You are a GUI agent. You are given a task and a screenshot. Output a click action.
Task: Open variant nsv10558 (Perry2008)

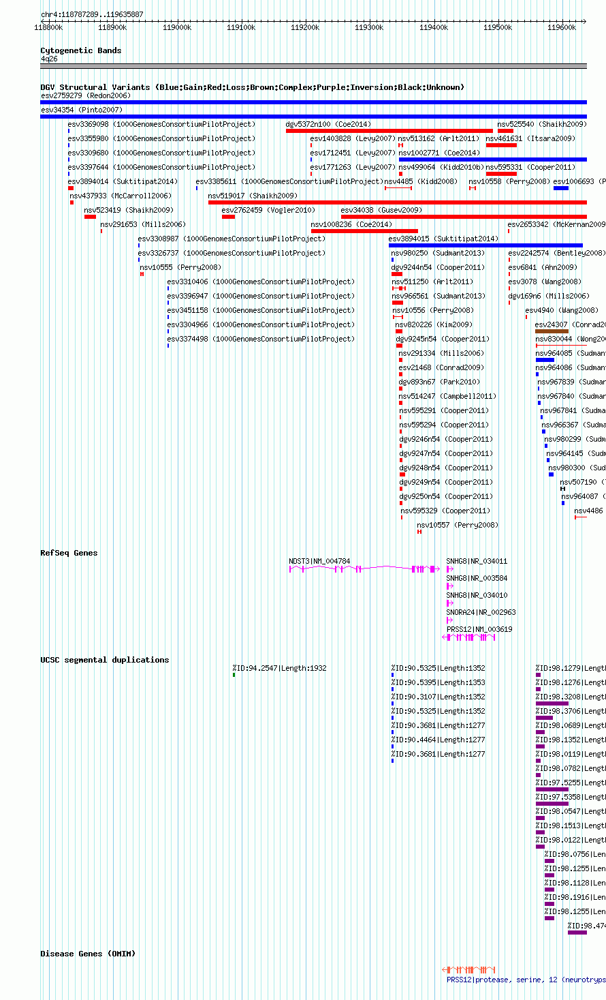tap(509, 181)
